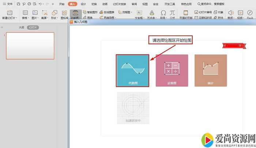Click the 文本框 (Text Box) icon

pos(139,12)
